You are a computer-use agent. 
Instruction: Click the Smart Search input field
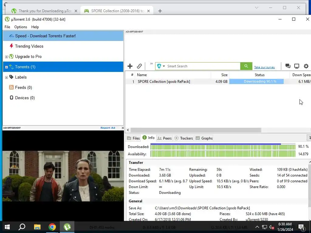[203, 66]
